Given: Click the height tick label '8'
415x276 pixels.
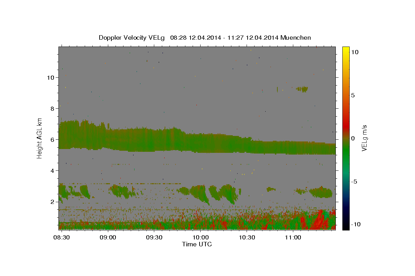Looking at the screenshot, I should coord(53,109).
